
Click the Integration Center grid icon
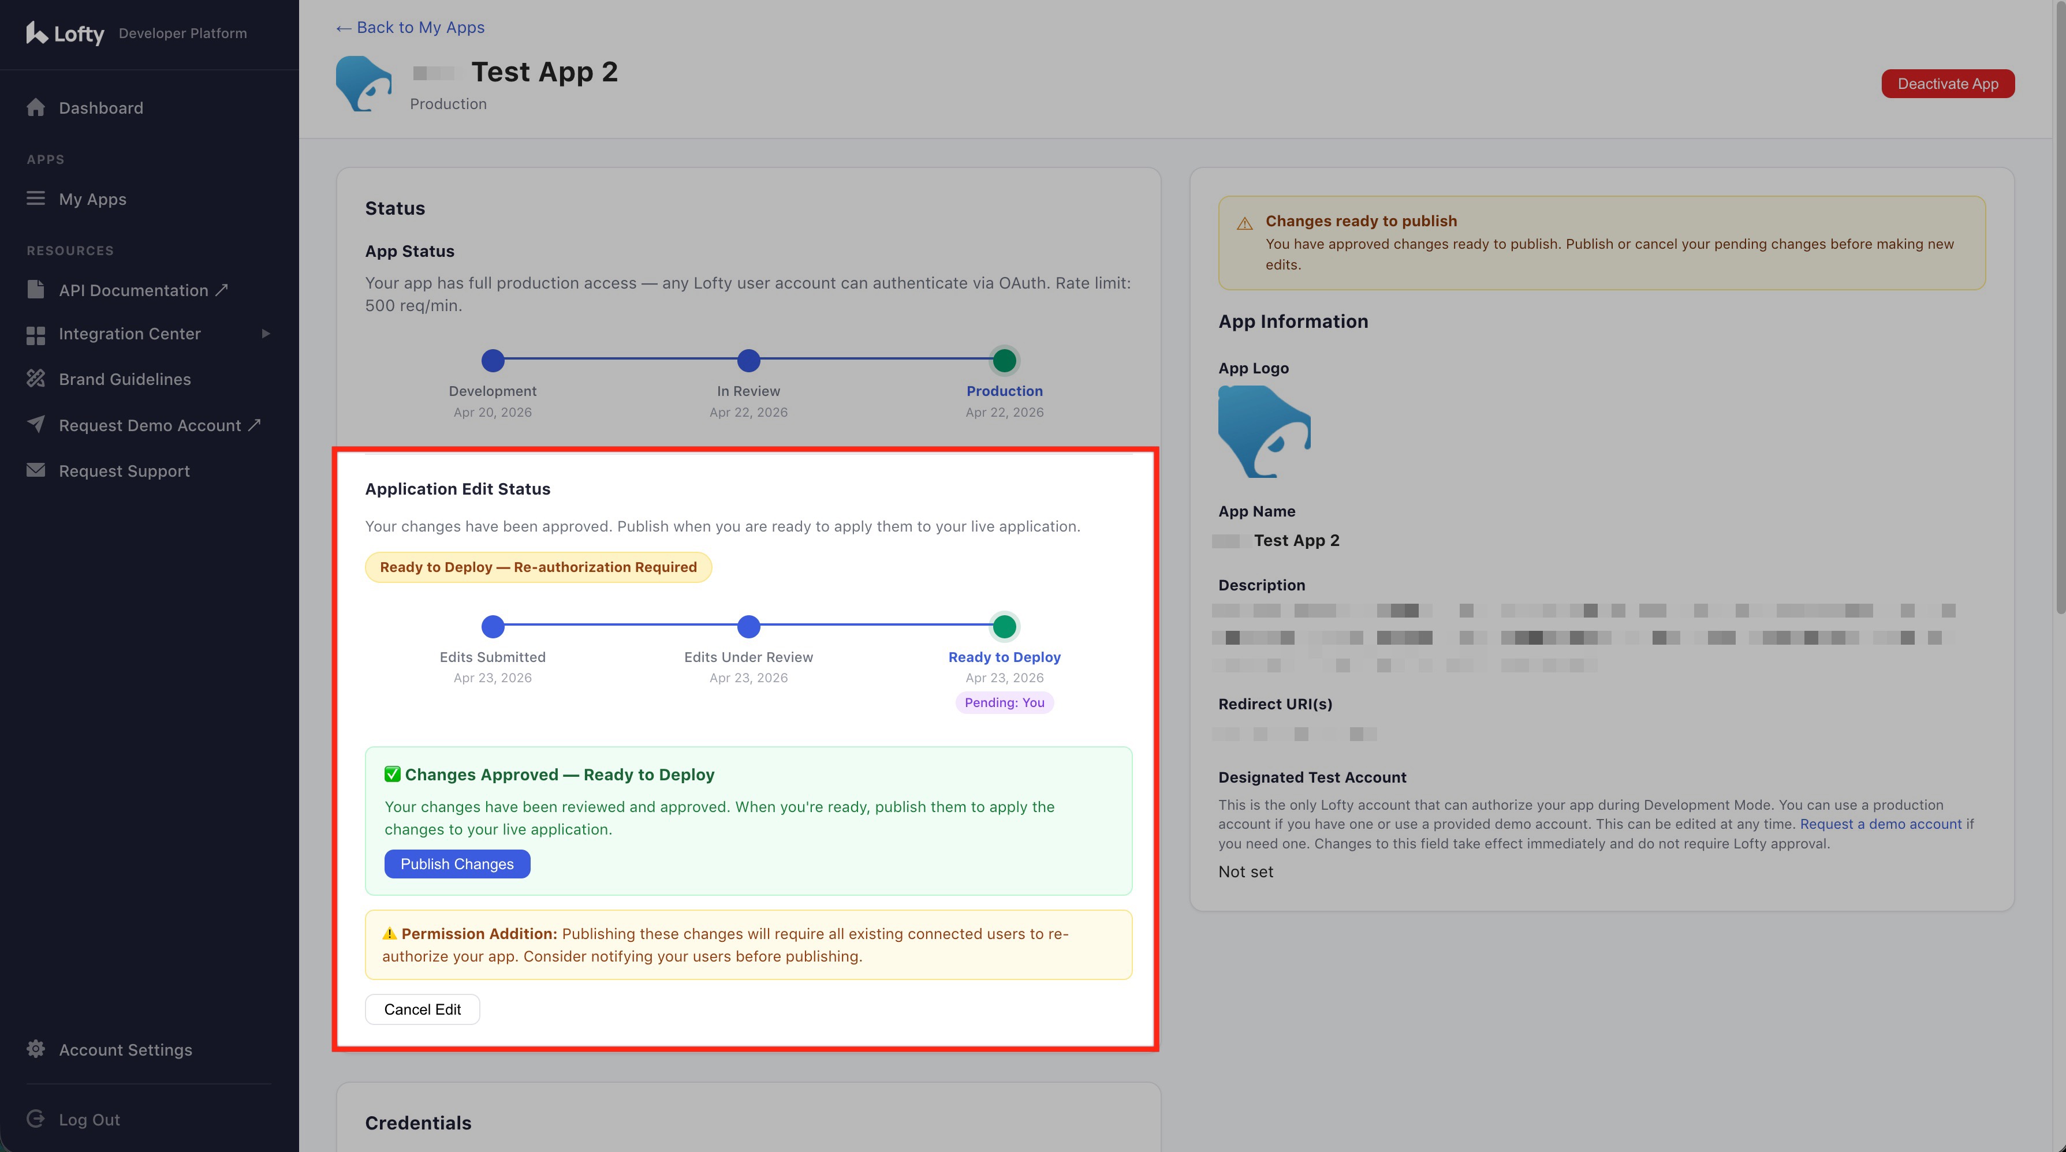tap(35, 334)
